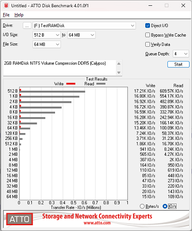Click the 109 IO/s read value
The height and width of the screenshot is (231, 192).
(x=176, y=197)
